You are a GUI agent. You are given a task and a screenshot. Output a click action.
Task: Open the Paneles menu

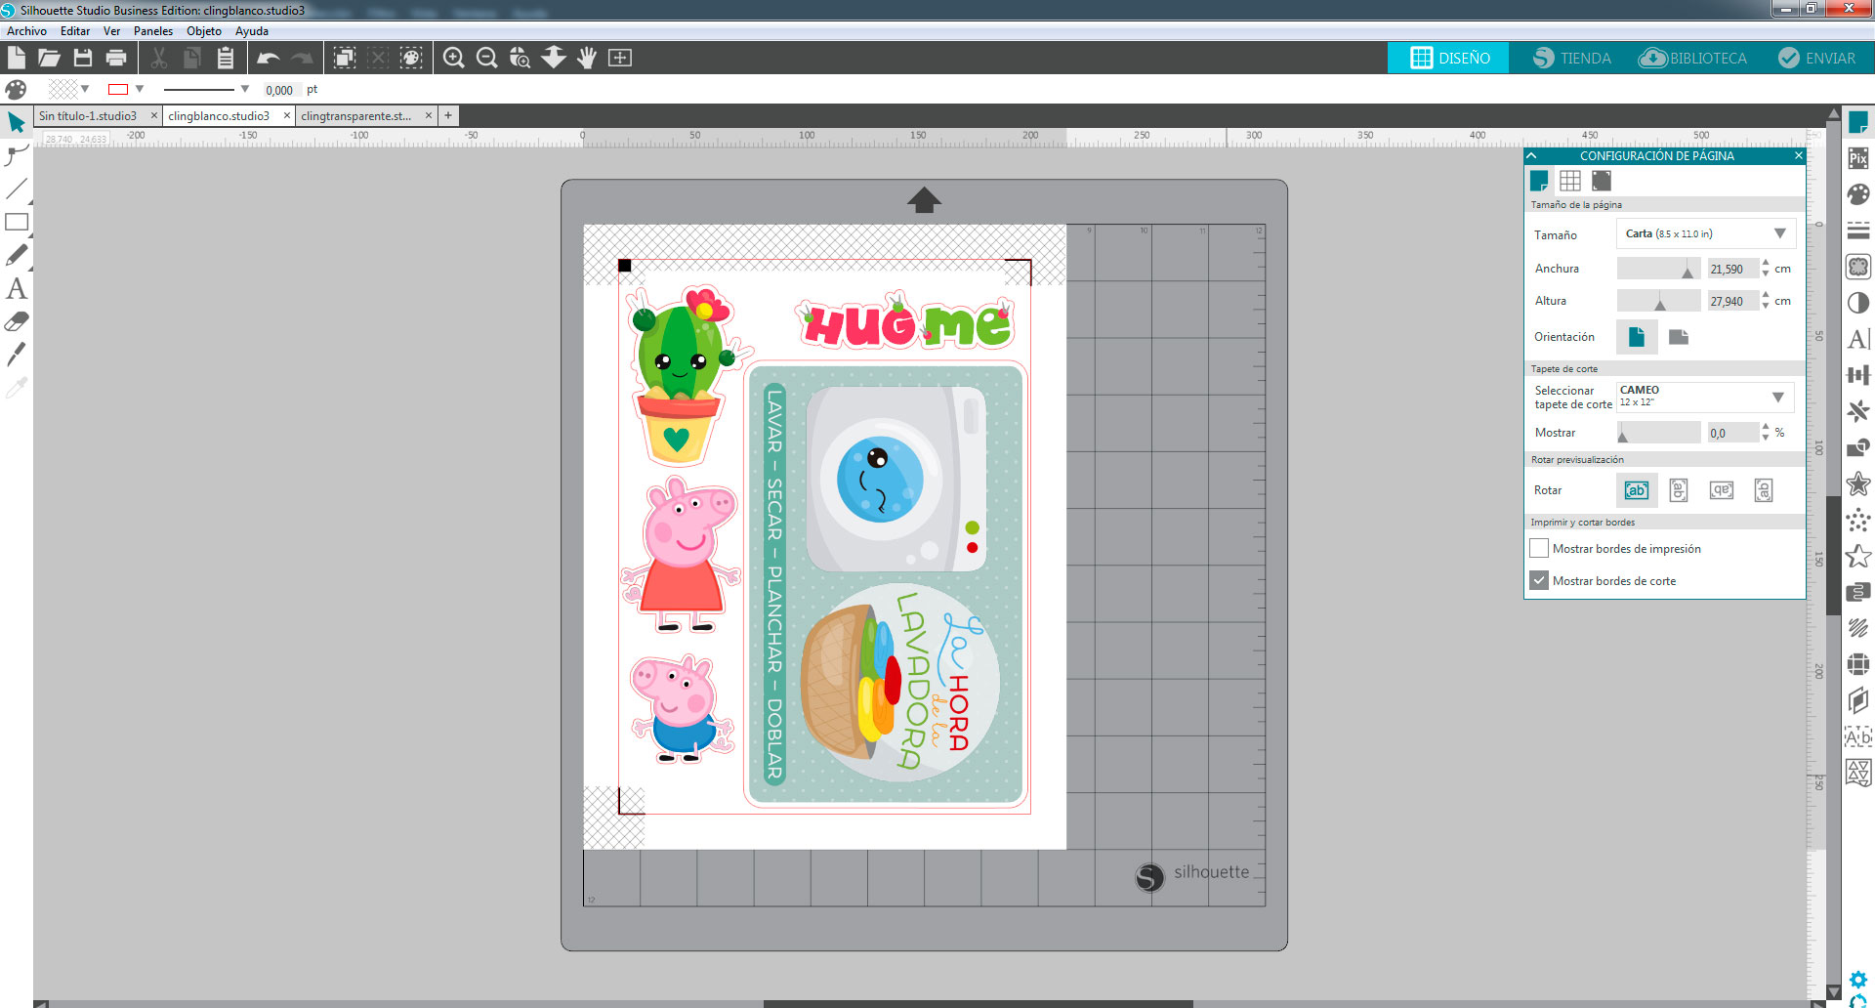point(153,31)
